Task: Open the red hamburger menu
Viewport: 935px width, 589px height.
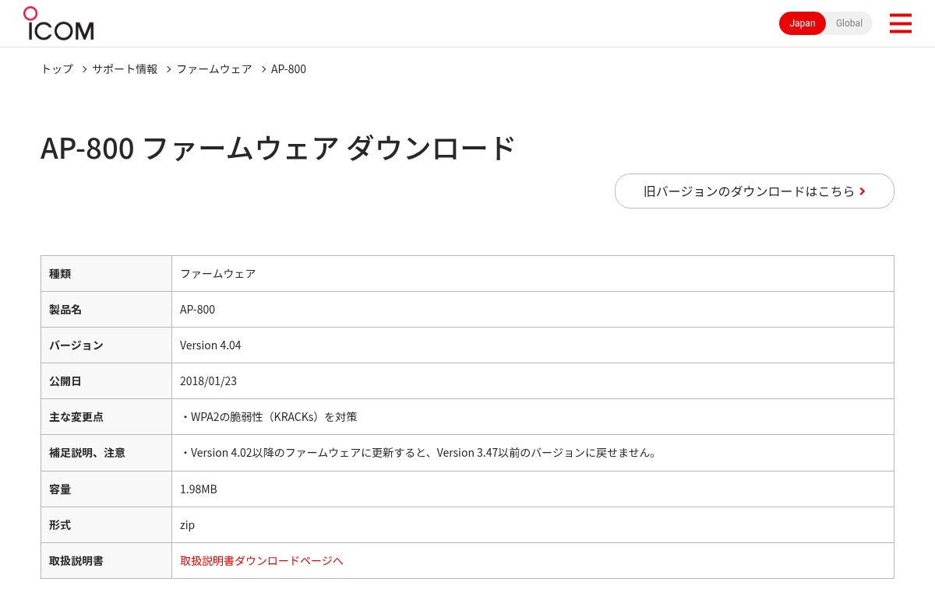Action: 900,23
